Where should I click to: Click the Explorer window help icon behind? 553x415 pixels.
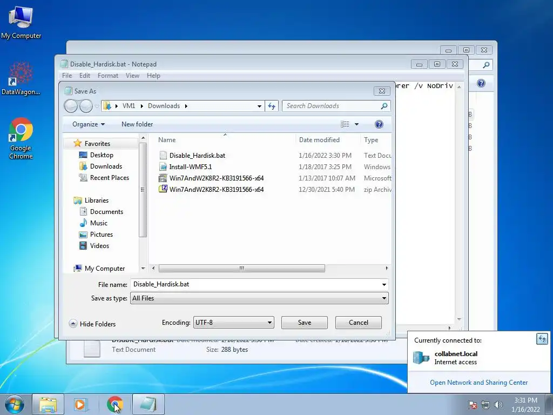[481, 83]
